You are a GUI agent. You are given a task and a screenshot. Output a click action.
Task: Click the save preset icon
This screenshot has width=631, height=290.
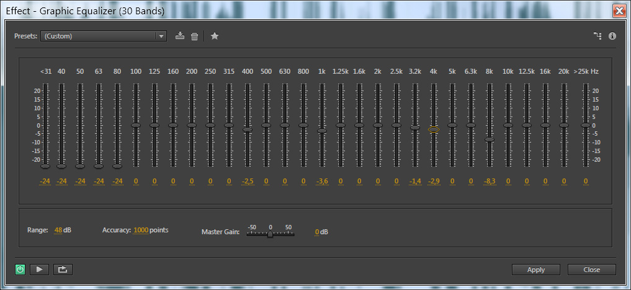coord(180,36)
